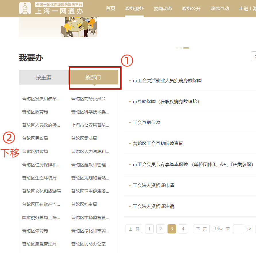The width and height of the screenshot is (256, 253).
Task: Click the 上海一网通办 logo icon
Action: 25,8
